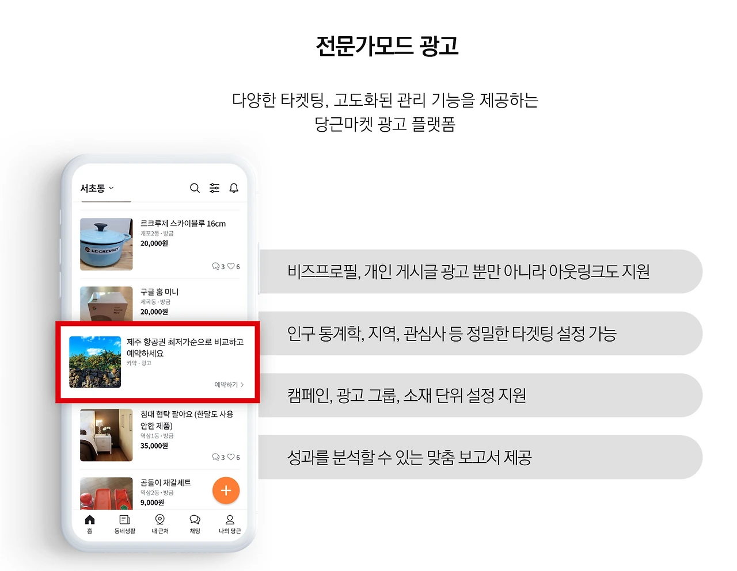Screen dimensions: 737x571
Task: Open comments bubble on 르크루제 listing
Action: (x=217, y=266)
